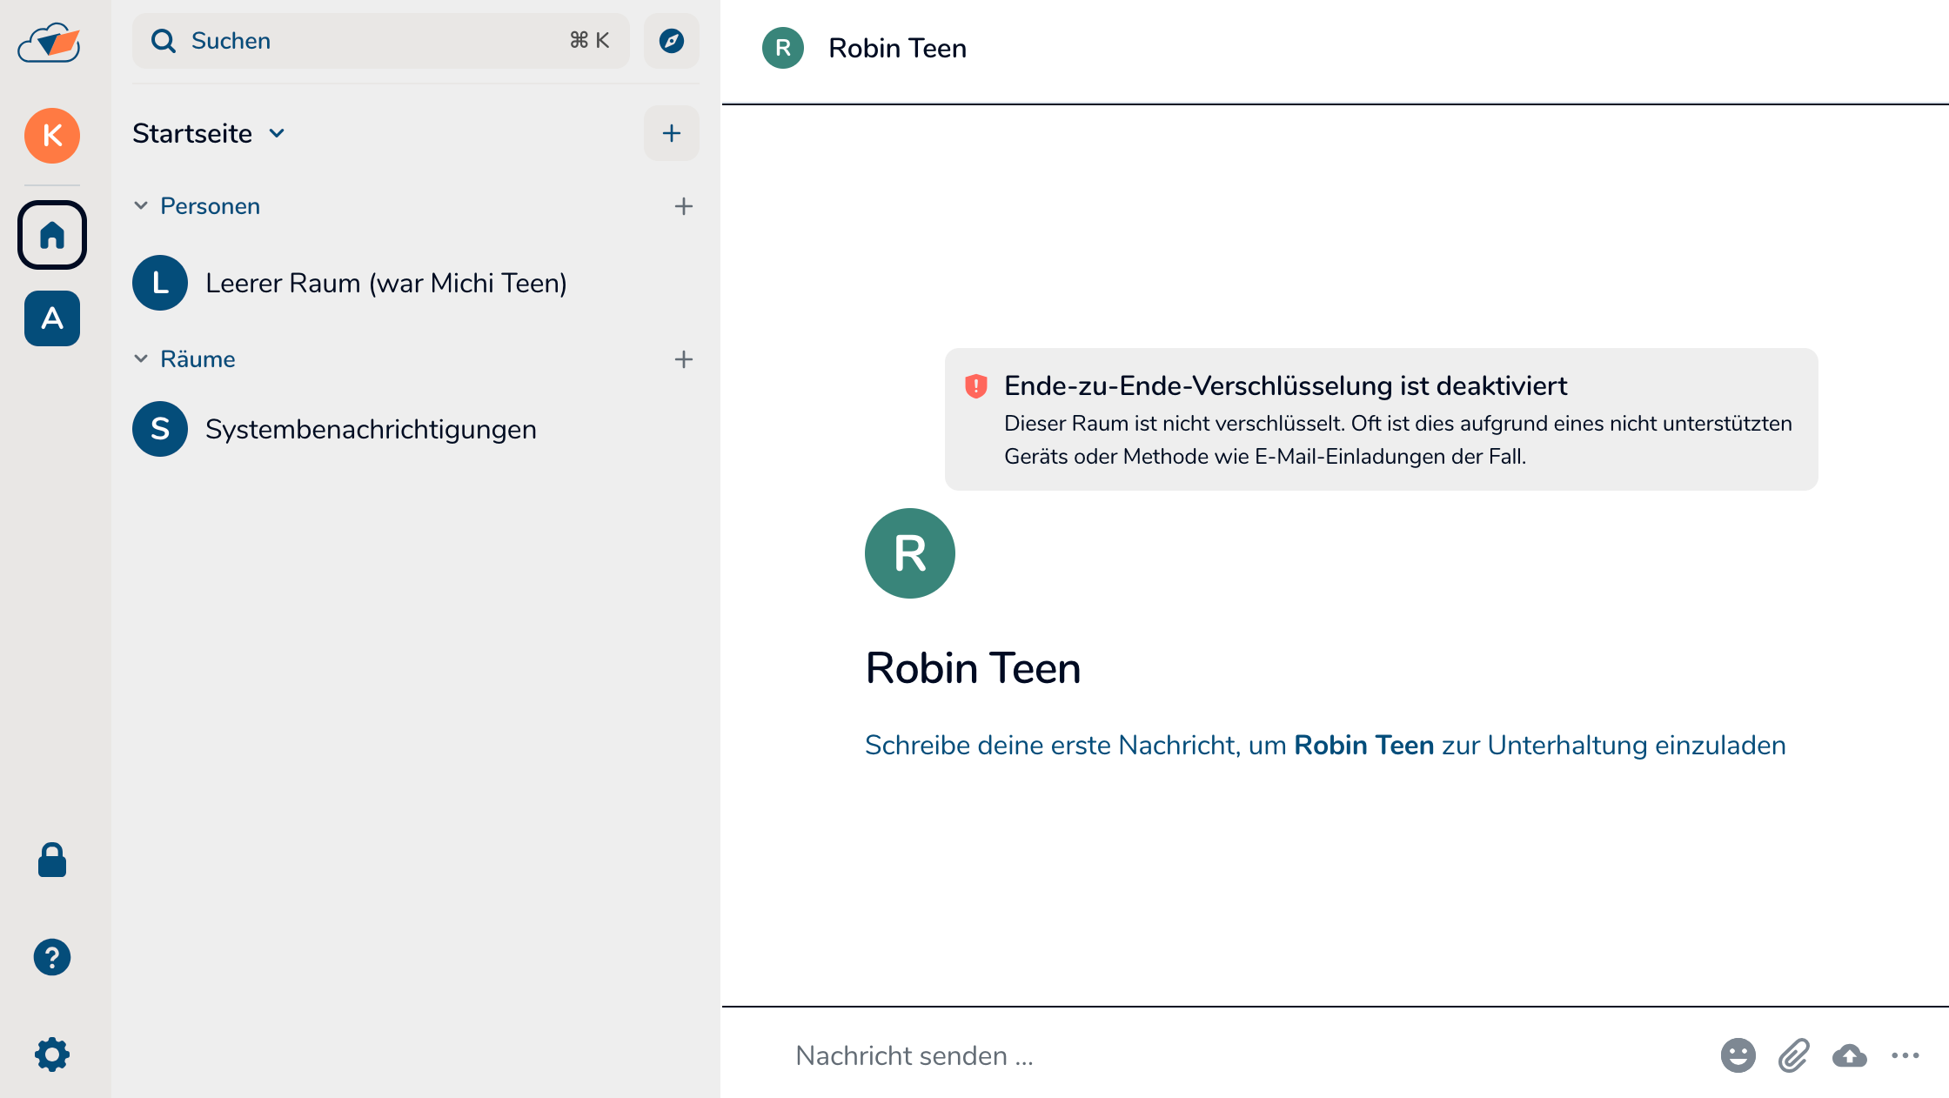Open the emoji picker in composer
The image size is (1949, 1098).
pyautogui.click(x=1738, y=1055)
